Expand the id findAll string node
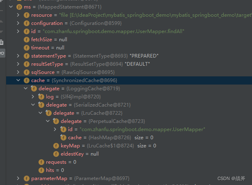The height and width of the screenshot is (185, 252). pos(18,31)
